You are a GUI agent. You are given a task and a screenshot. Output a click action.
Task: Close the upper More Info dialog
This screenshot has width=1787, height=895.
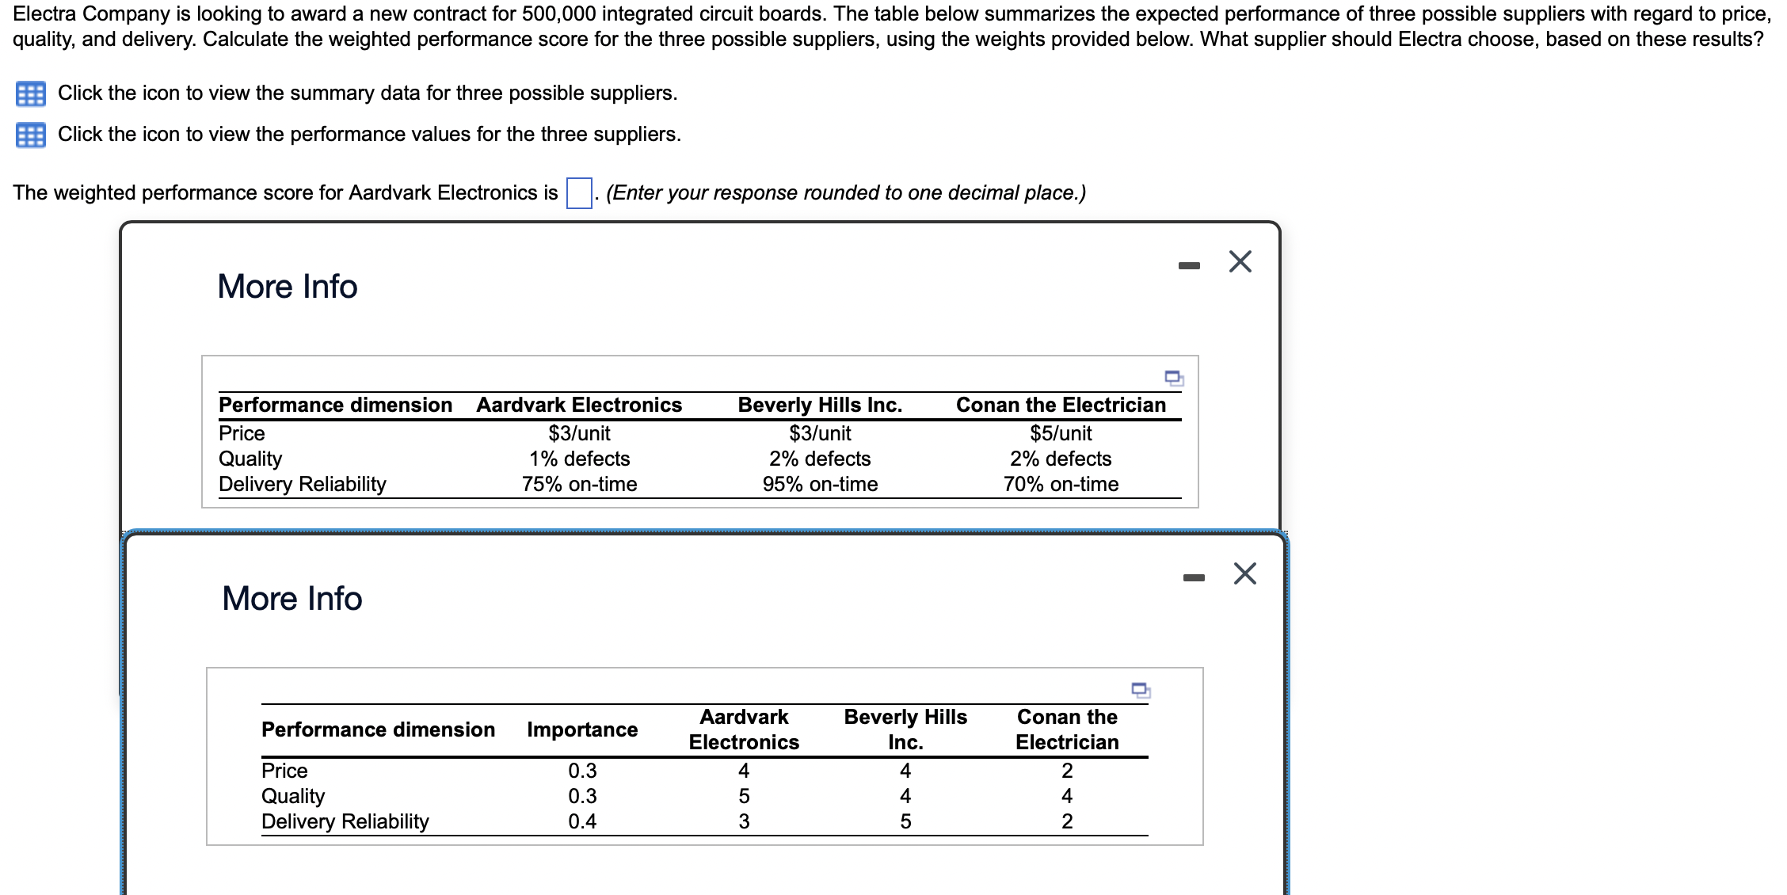tap(1240, 261)
